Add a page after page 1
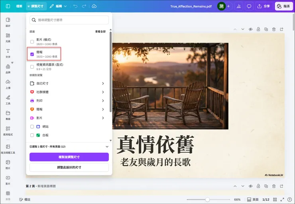 click(281, 29)
